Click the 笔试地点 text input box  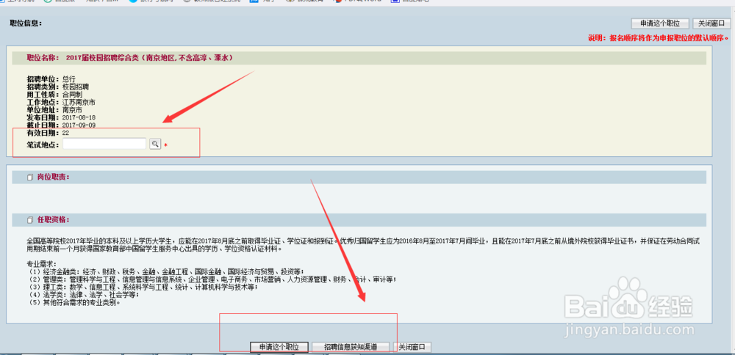click(104, 144)
